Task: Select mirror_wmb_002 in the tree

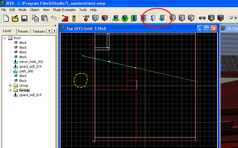Action: 31,62
